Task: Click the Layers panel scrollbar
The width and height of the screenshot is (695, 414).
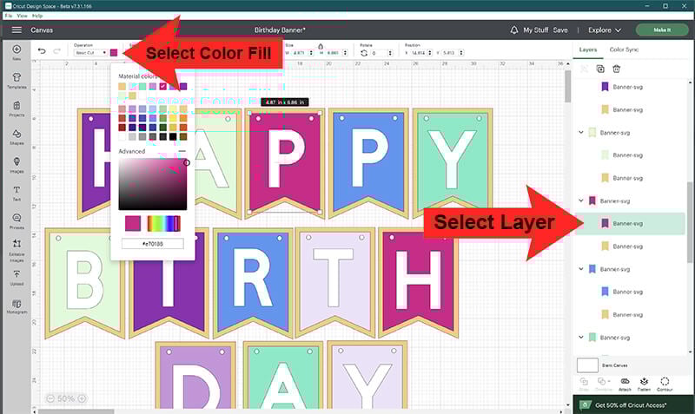Action: [x=690, y=221]
